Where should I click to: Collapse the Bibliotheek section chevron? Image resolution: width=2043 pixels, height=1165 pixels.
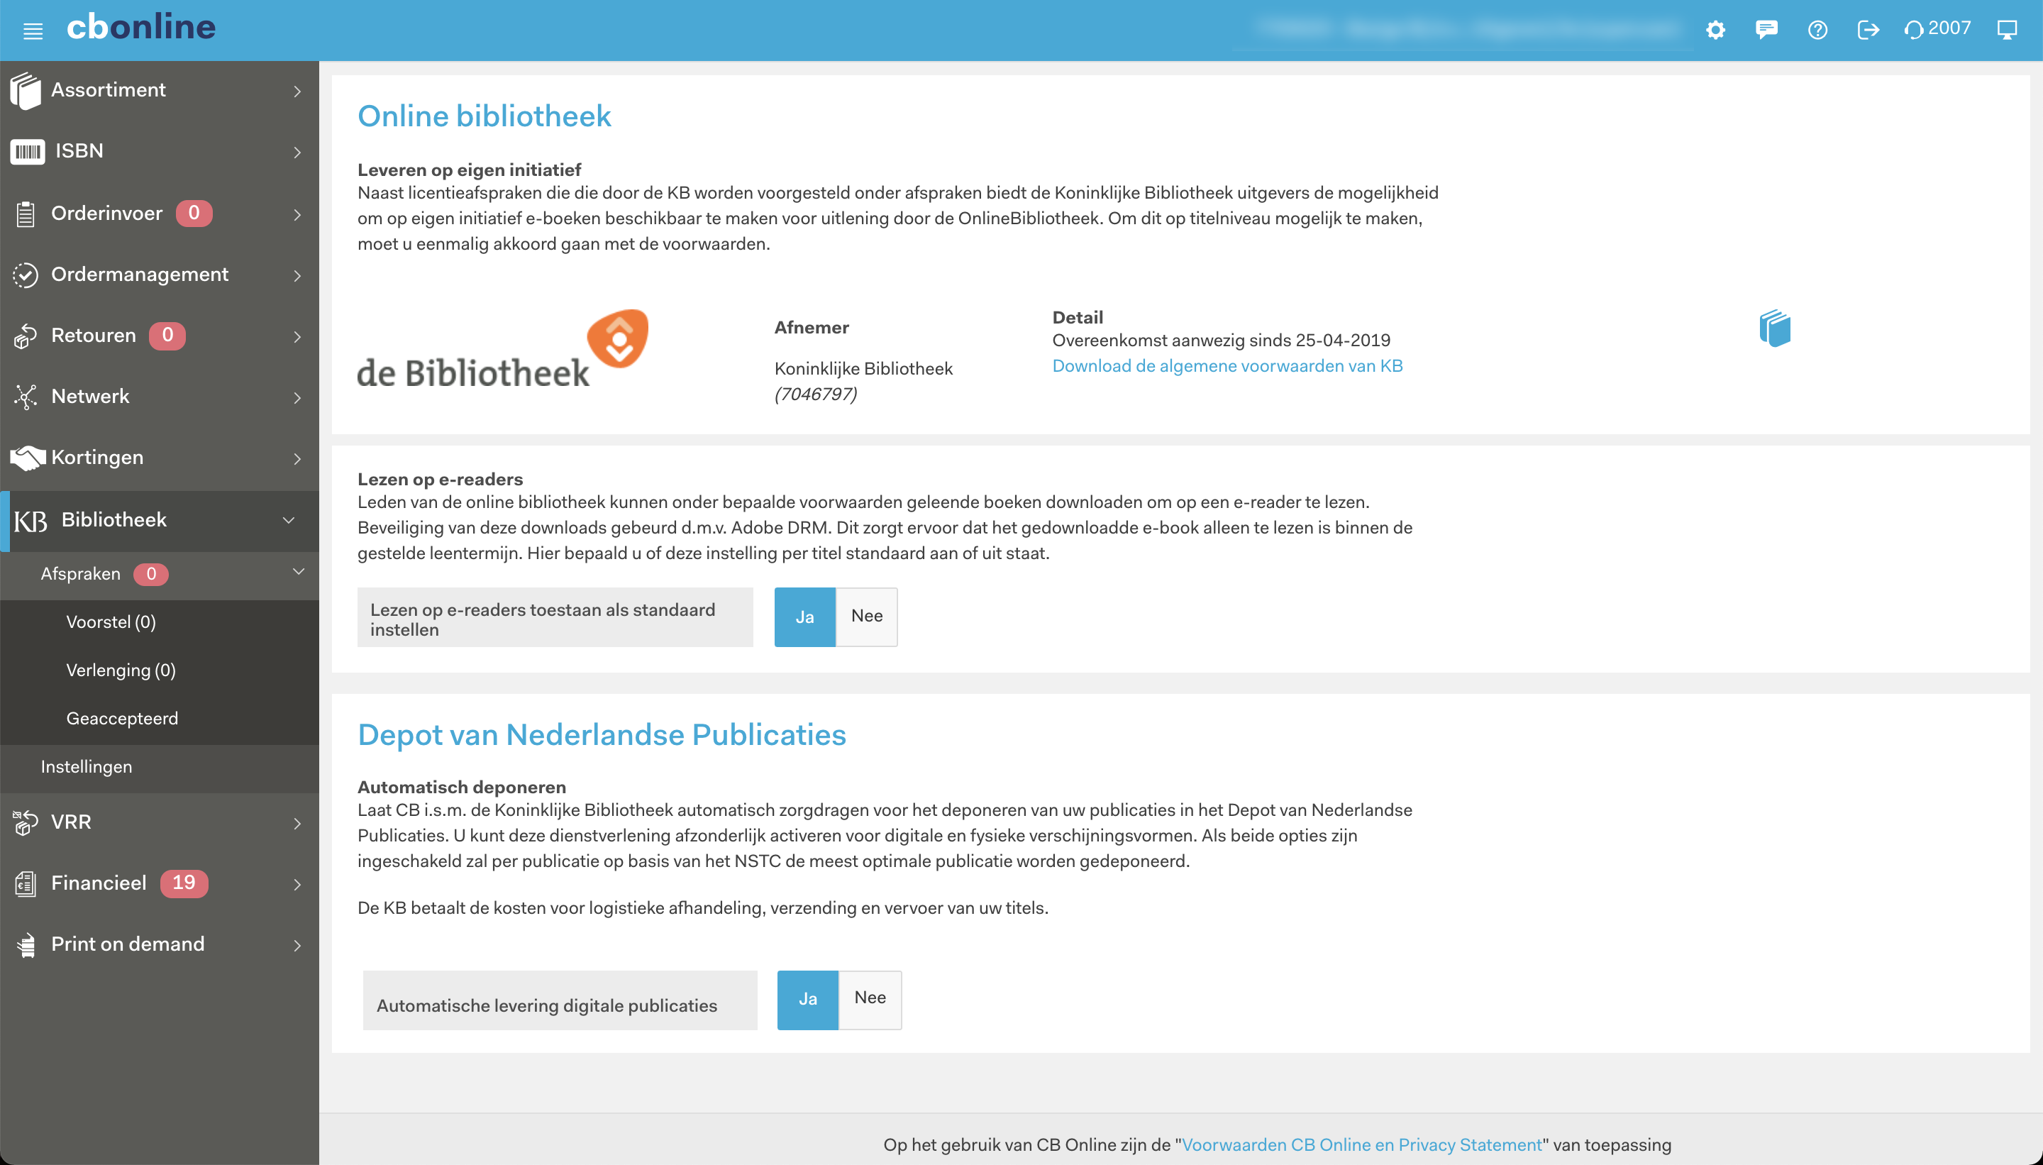[x=289, y=520]
